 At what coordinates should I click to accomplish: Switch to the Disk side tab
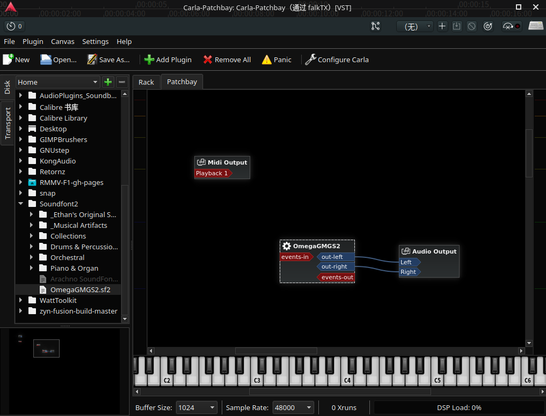click(x=8, y=87)
